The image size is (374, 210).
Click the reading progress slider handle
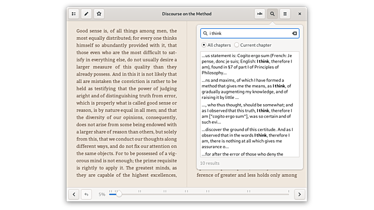point(119,194)
